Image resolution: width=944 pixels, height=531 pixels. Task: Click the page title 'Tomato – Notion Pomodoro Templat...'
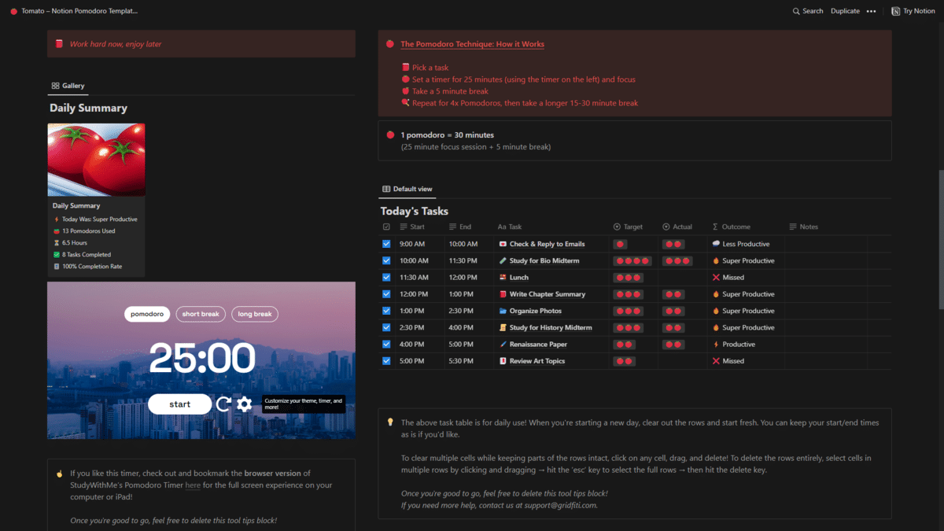click(79, 11)
